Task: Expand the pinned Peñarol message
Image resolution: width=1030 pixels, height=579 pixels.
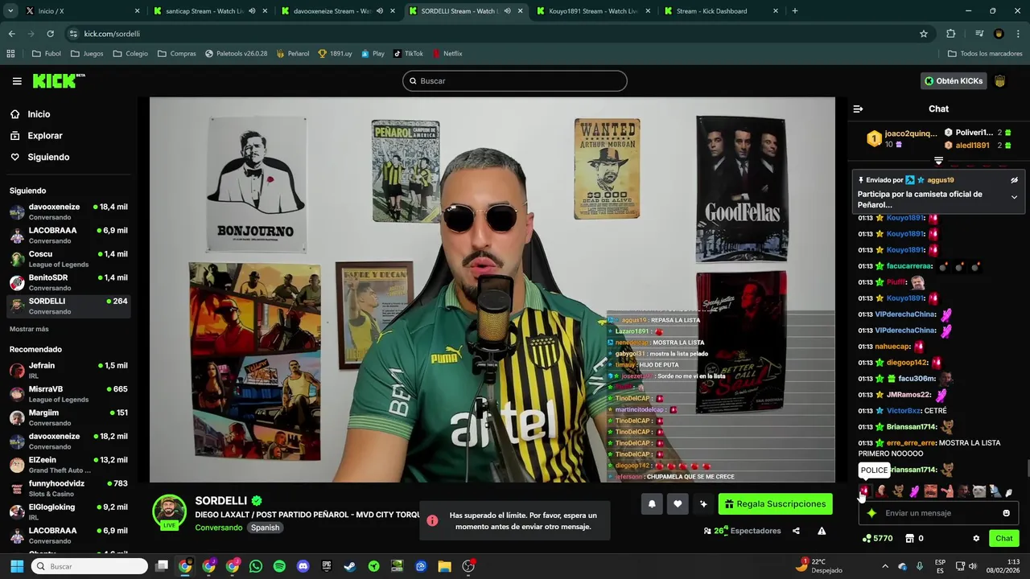Action: click(x=1014, y=197)
